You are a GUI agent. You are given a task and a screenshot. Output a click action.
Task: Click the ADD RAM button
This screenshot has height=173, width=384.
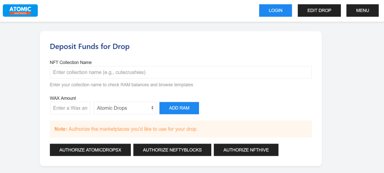[179, 108]
